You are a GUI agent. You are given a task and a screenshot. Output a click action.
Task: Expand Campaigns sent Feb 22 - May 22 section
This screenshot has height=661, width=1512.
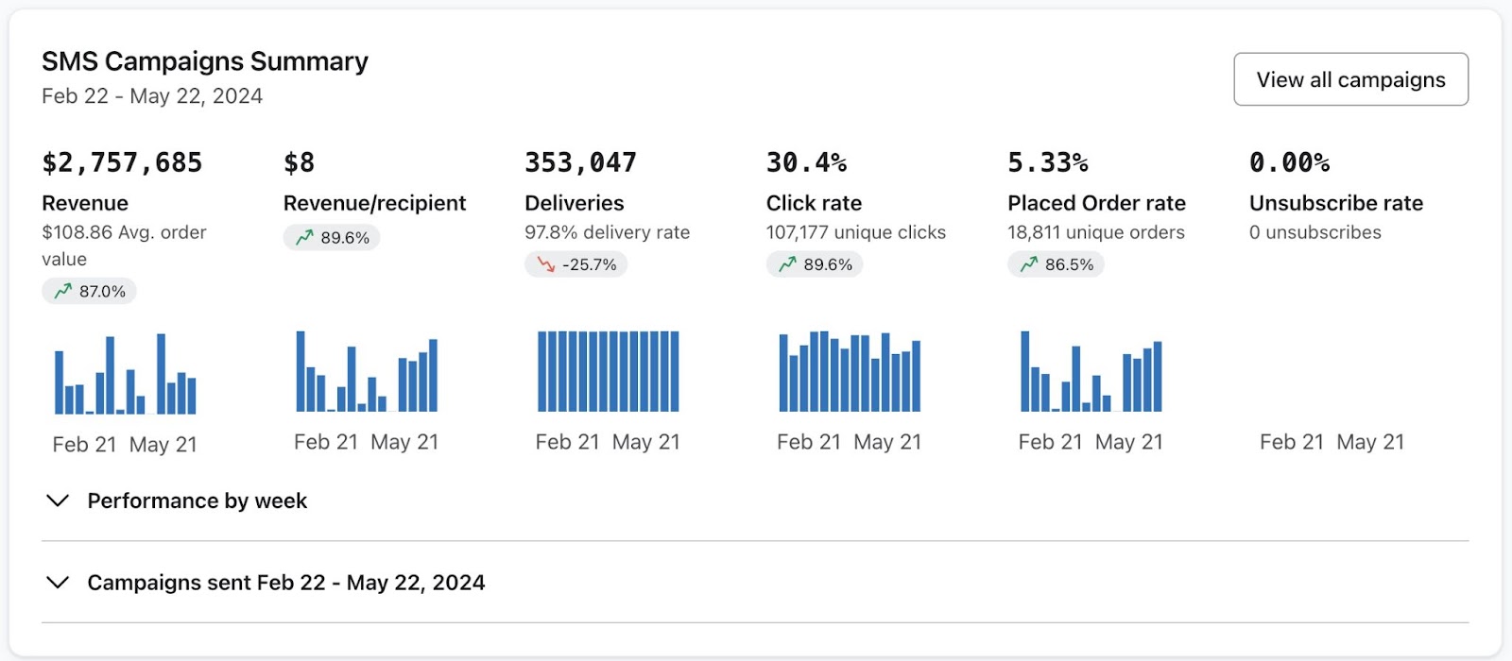tap(285, 583)
